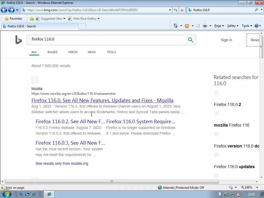Click related search 'Firefox version 116.0 do'
This screenshot has width=264, height=198.
[236, 146]
